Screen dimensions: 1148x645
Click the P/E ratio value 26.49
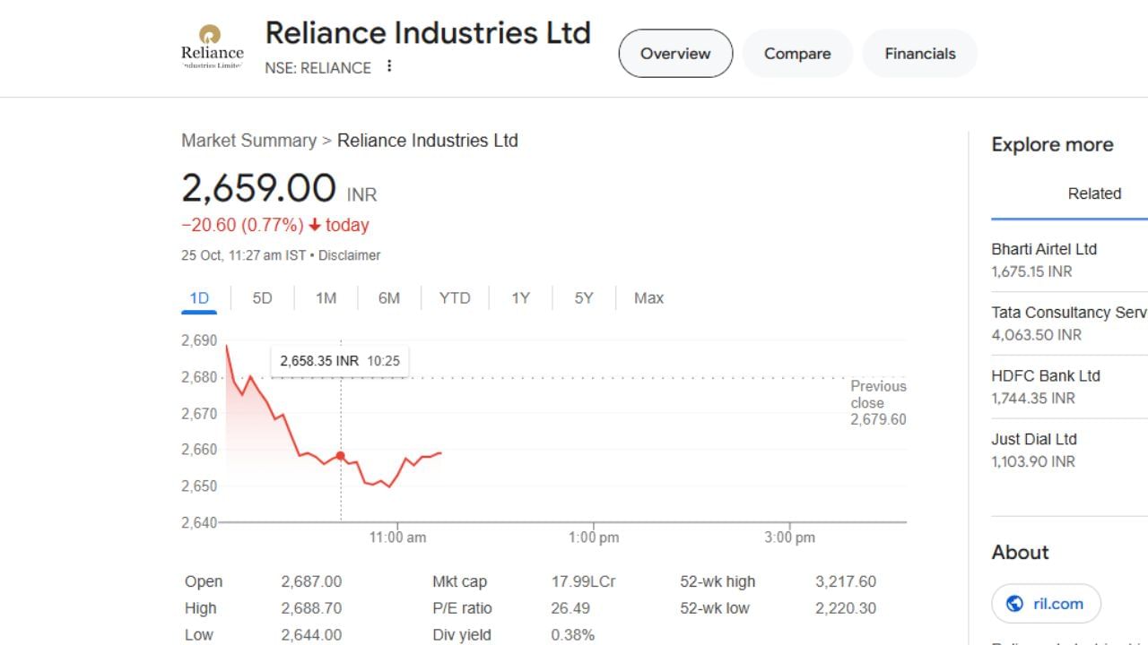[570, 608]
